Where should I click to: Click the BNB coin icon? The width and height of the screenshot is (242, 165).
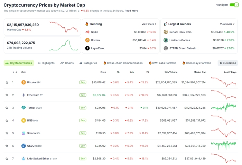point(24,120)
